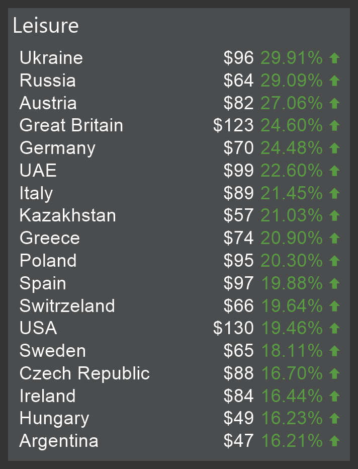
Task: Click the green arrow beside Argentina
Action: pyautogui.click(x=334, y=441)
